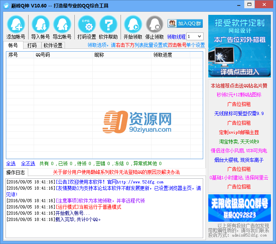Open 打码设置 captcha settings gear icon

pos(87,24)
